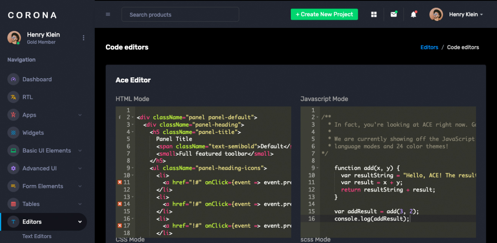Toggle fold arrow at JavaScript line 9
The height and width of the screenshot is (243, 497).
pyautogui.click(x=317, y=168)
